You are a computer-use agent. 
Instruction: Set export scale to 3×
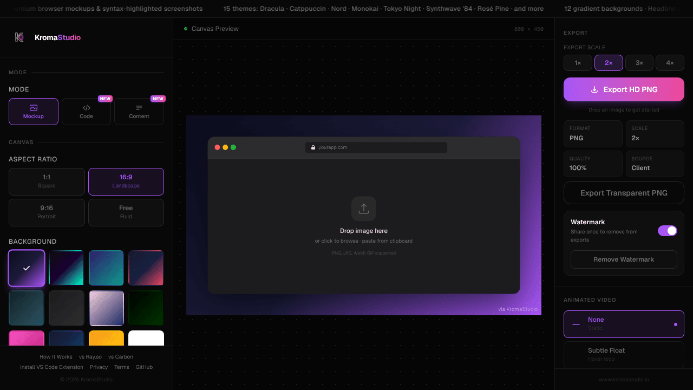(639, 63)
